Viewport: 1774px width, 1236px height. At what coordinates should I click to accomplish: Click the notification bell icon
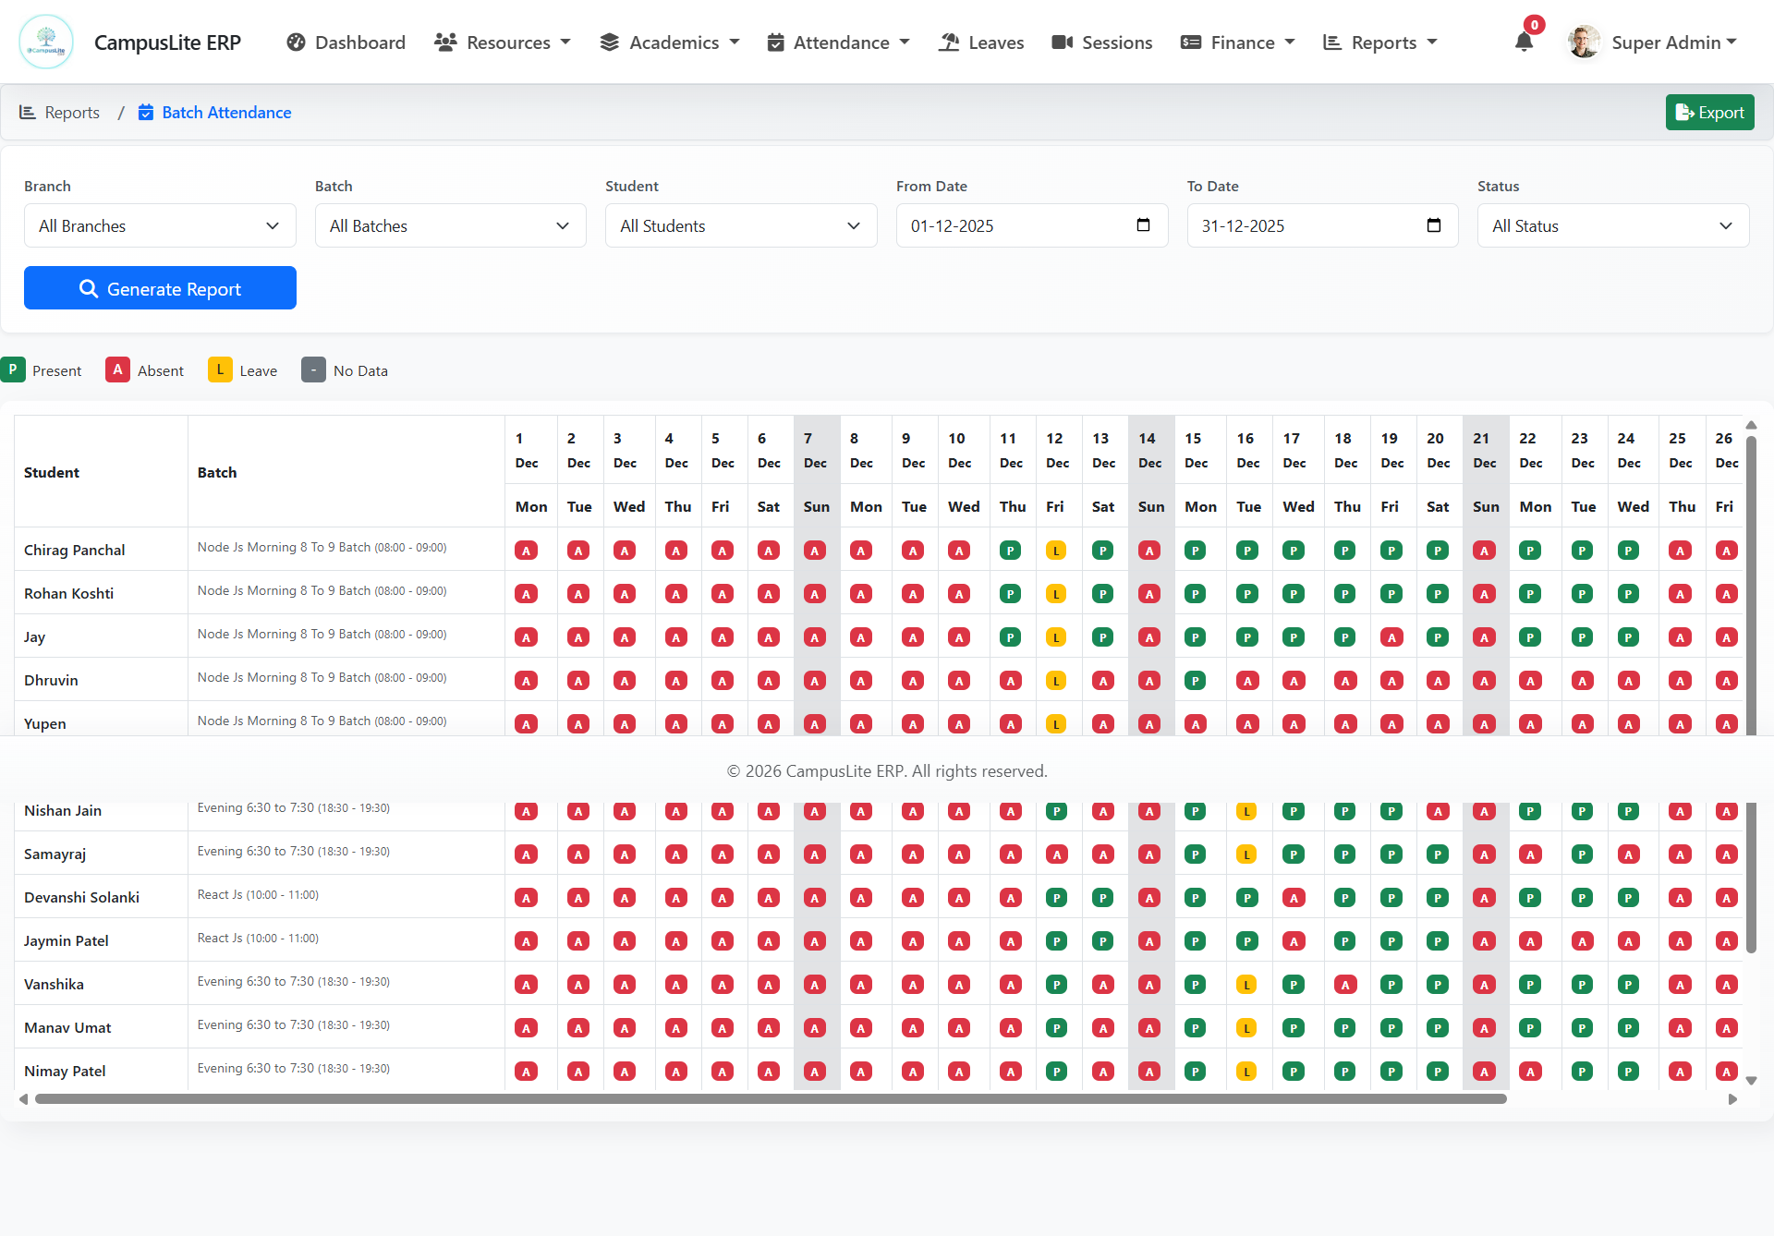click(1524, 42)
